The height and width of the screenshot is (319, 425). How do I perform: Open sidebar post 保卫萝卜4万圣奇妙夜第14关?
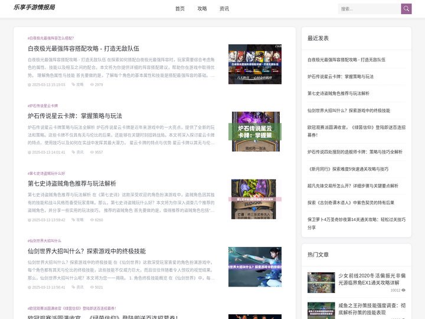[x=357, y=223]
